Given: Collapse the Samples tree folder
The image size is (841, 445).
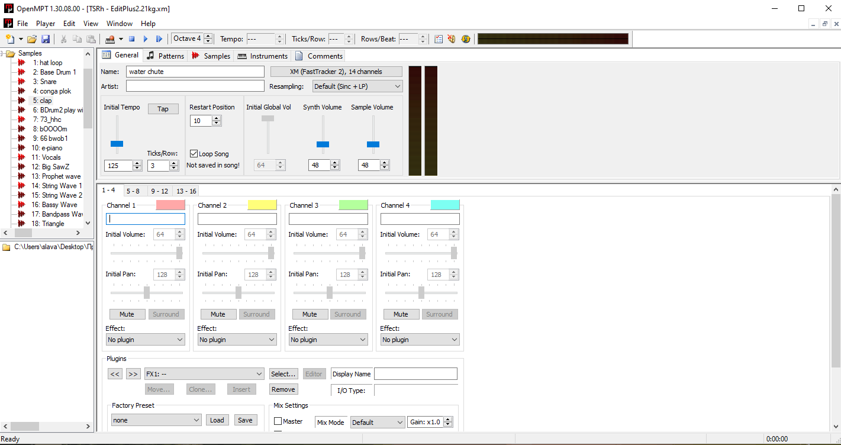Looking at the screenshot, I should [x=3, y=53].
